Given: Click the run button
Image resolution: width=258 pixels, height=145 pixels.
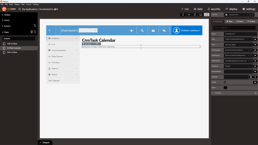Looking at the screenshot, I should point(185,9).
